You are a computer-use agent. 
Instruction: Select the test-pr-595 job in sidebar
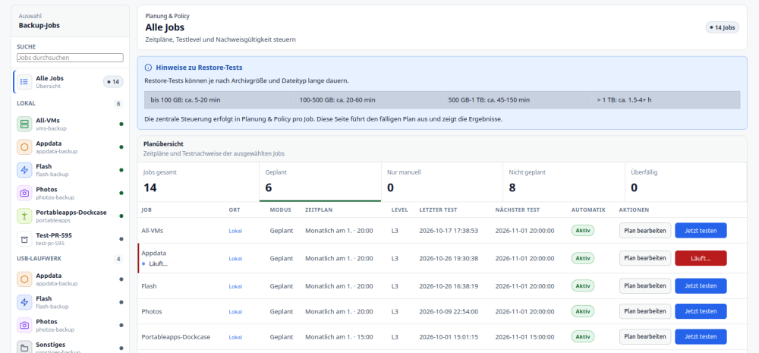(71, 239)
